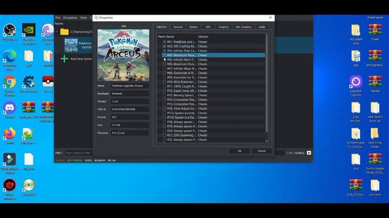Open the atmosphere archive on desktop

[x=375, y=56]
